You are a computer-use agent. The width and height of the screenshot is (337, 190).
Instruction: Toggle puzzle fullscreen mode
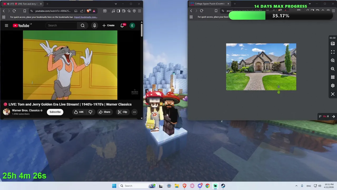333,52
